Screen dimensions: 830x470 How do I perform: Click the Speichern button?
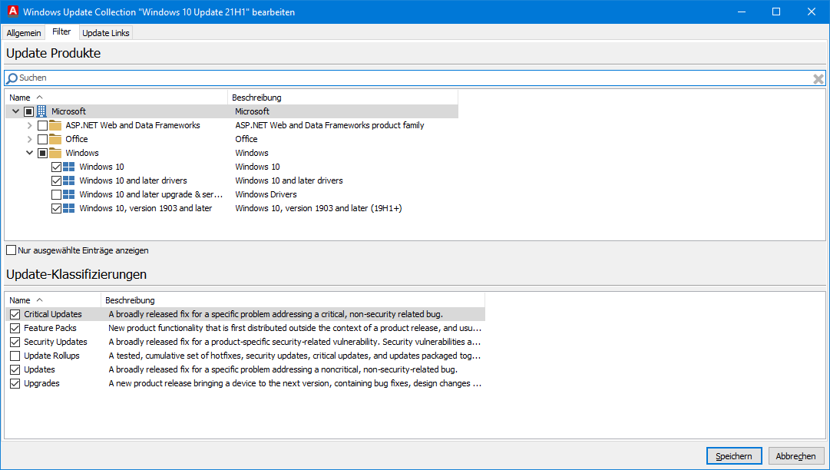[734, 455]
